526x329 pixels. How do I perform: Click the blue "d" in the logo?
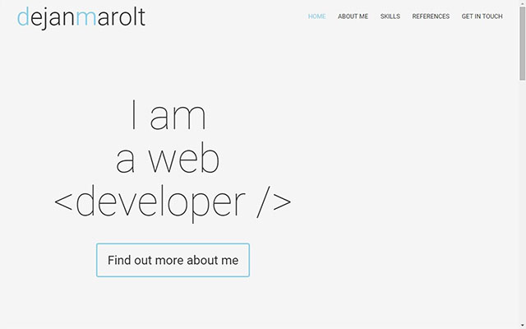click(22, 16)
